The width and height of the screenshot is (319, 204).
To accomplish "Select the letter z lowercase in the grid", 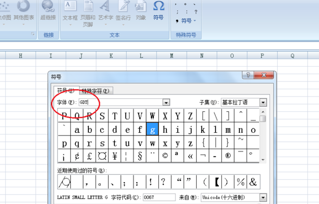I will (190, 142).
